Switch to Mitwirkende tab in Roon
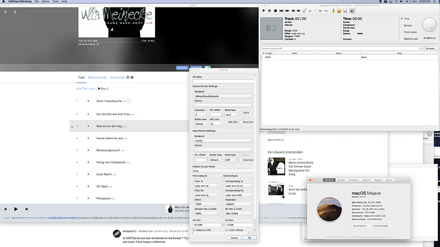 [97, 78]
